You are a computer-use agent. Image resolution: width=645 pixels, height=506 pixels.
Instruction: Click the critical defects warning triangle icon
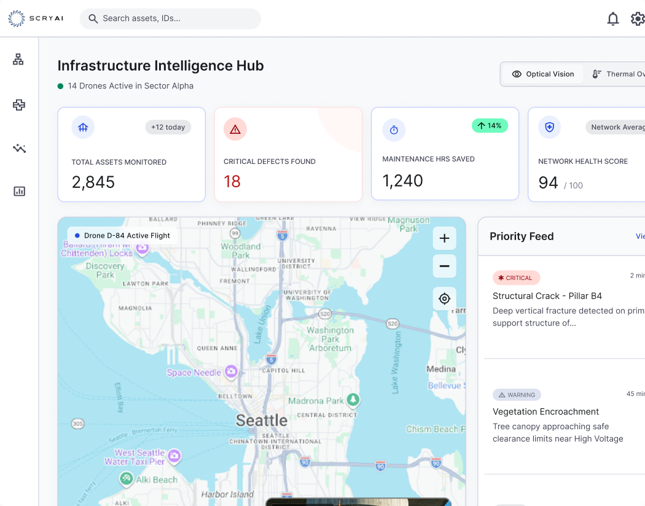tap(235, 130)
